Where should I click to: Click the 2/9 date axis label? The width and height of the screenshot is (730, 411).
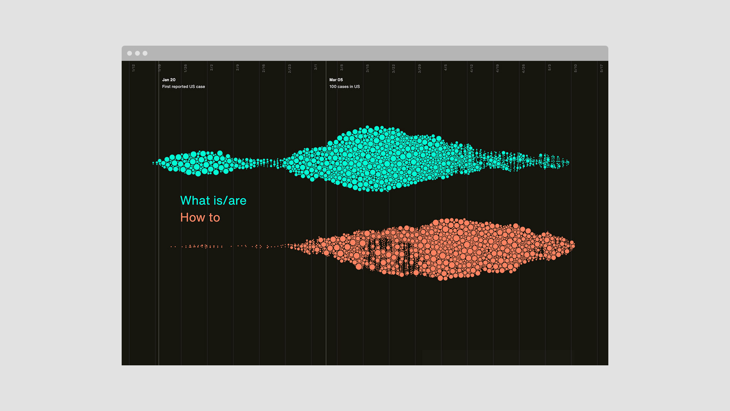[x=238, y=68]
